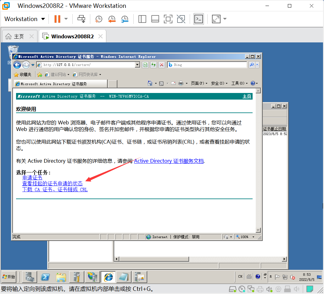Open 建议网站 suggested sites

57,74
